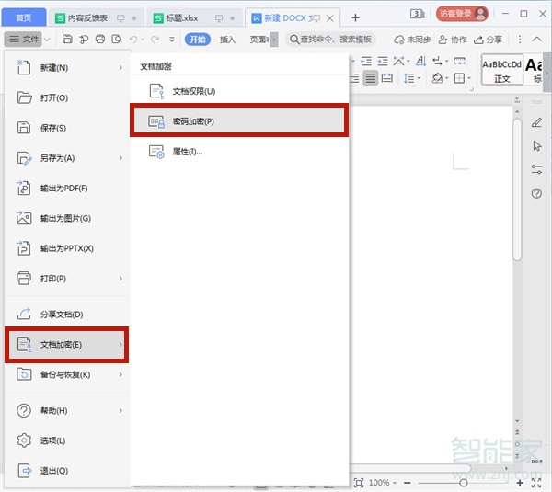Choose 输出为PDF(F) in the file menu

[x=67, y=188]
